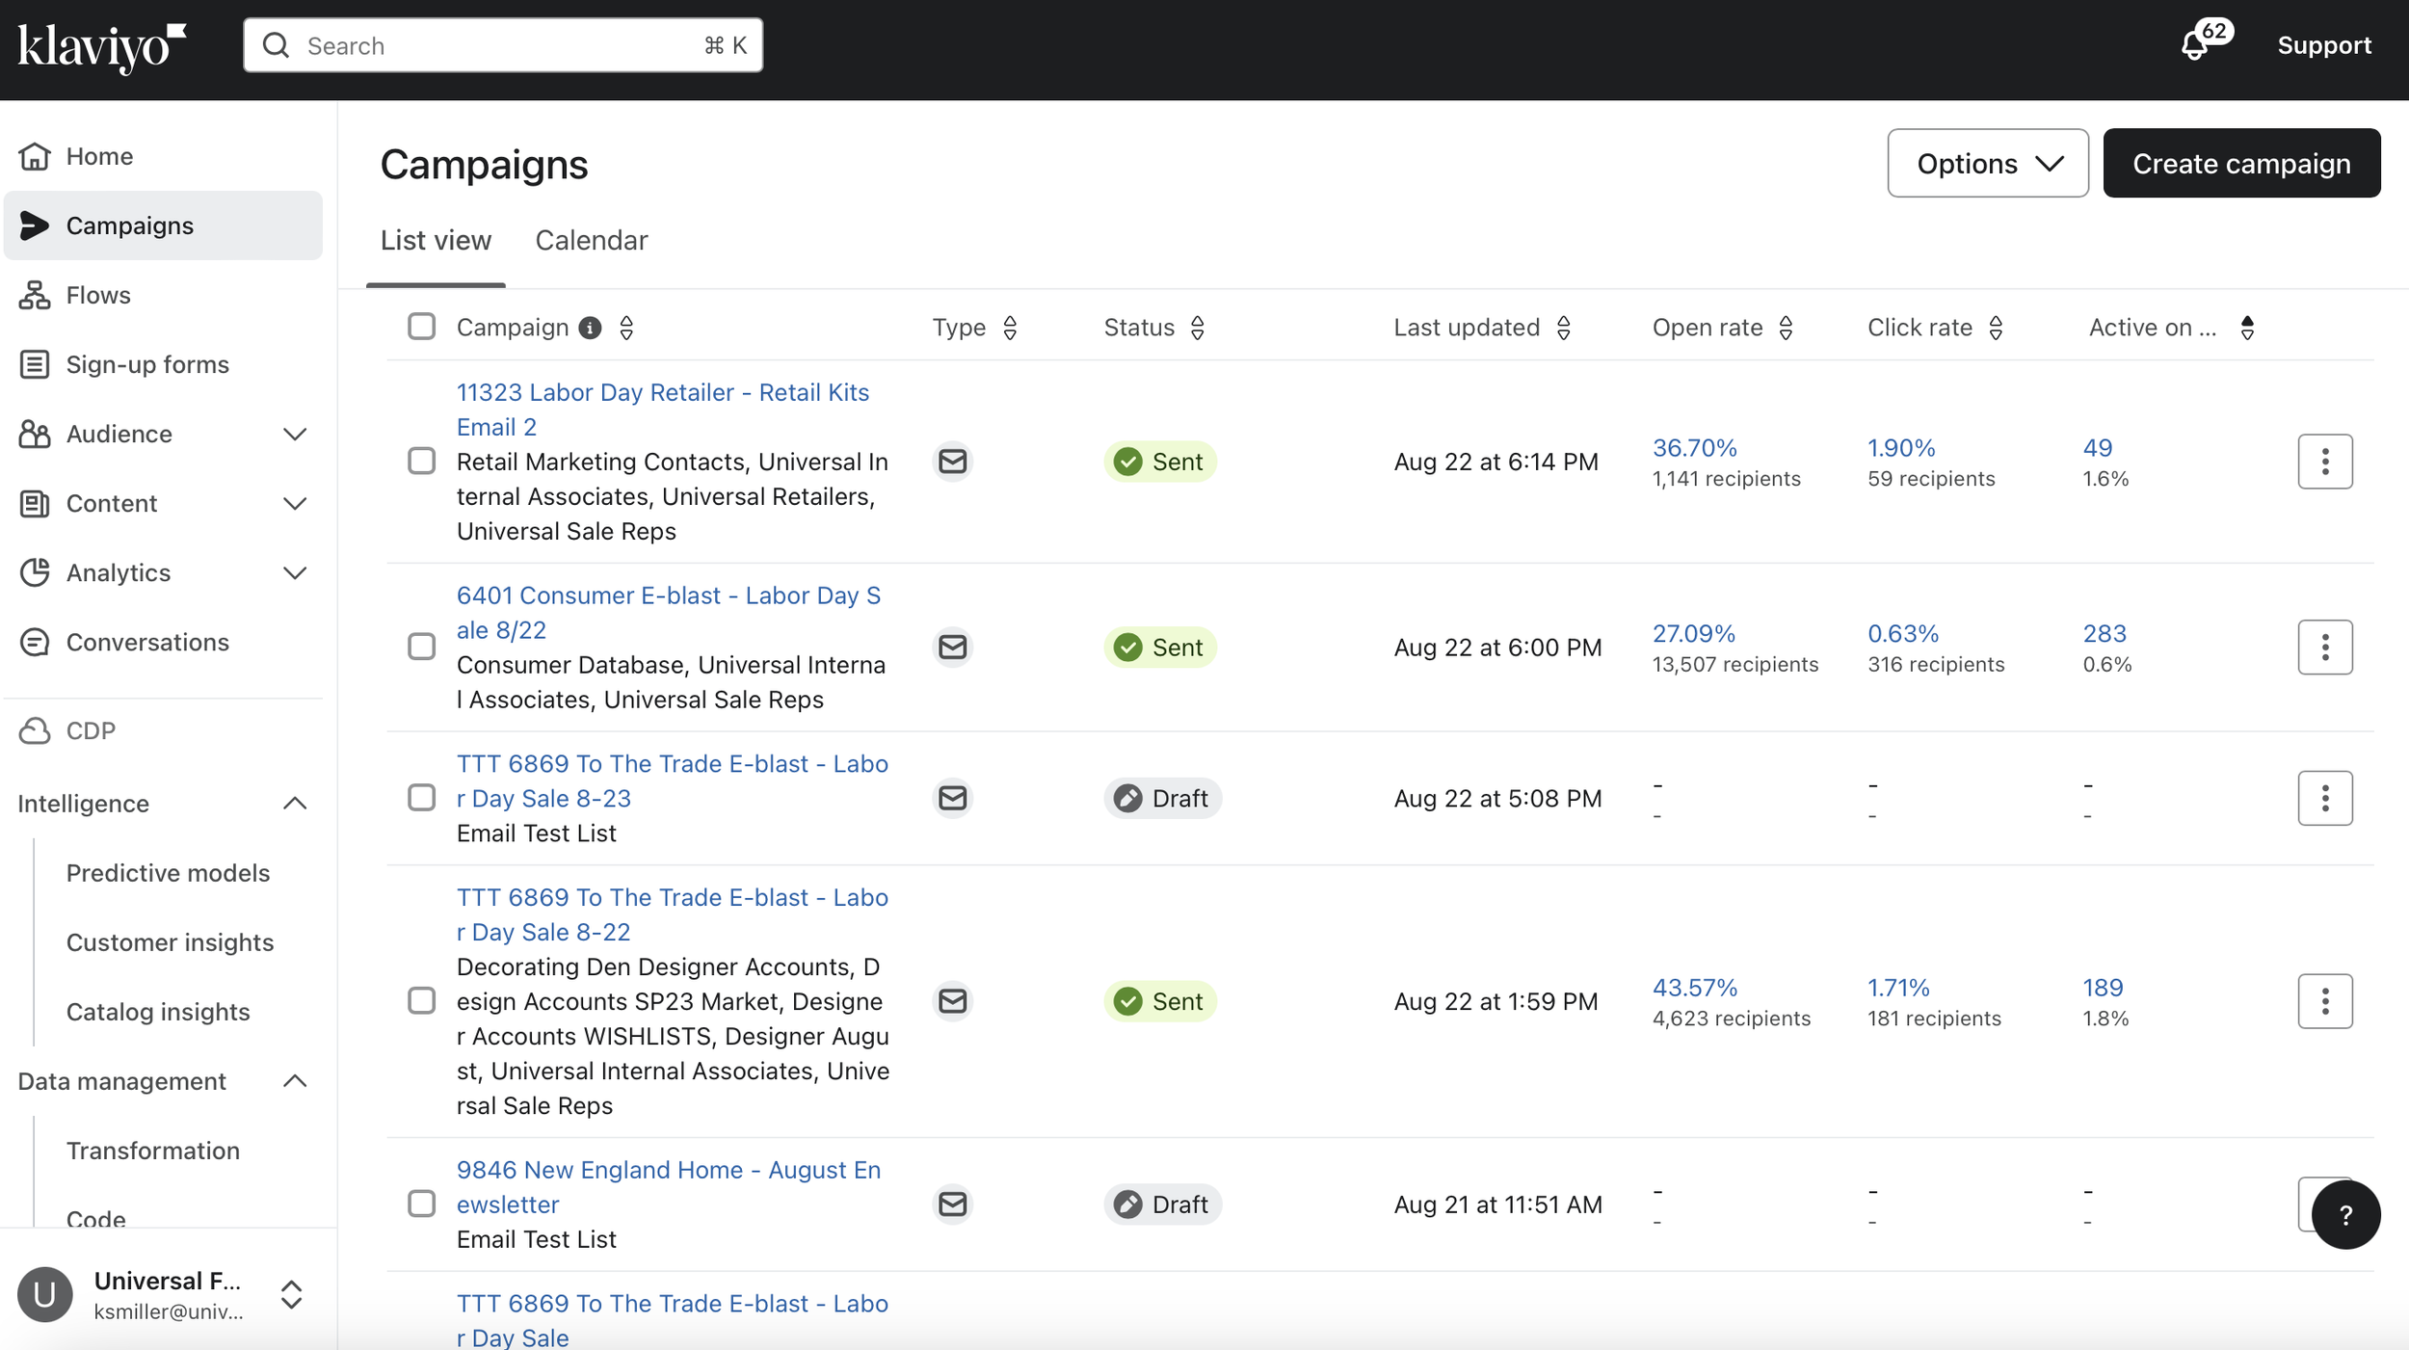Open three-dot menu for 6401 Consumer E-blast
This screenshot has width=2409, height=1350.
[x=2324, y=648]
